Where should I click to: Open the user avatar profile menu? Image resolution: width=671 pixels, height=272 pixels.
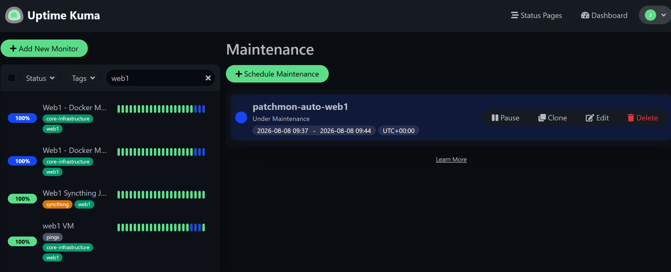(655, 15)
